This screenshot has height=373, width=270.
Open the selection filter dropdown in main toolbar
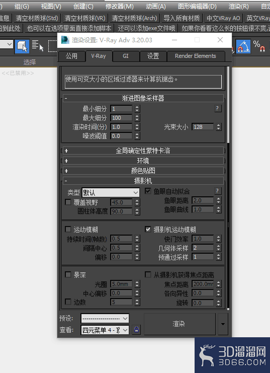click(x=6, y=44)
